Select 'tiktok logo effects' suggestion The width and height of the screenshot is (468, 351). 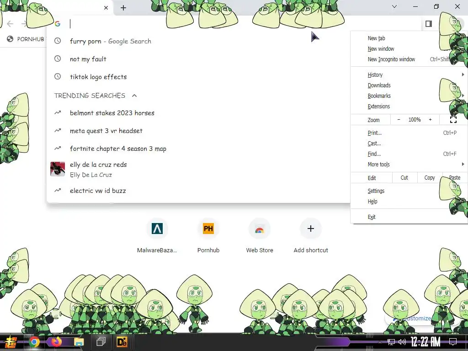click(x=198, y=77)
